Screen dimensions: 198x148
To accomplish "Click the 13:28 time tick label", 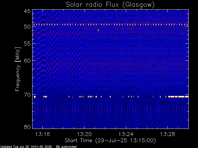I will (x=168, y=134).
